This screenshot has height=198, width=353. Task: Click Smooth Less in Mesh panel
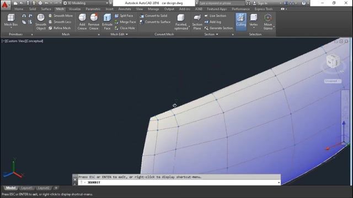tap(60, 22)
